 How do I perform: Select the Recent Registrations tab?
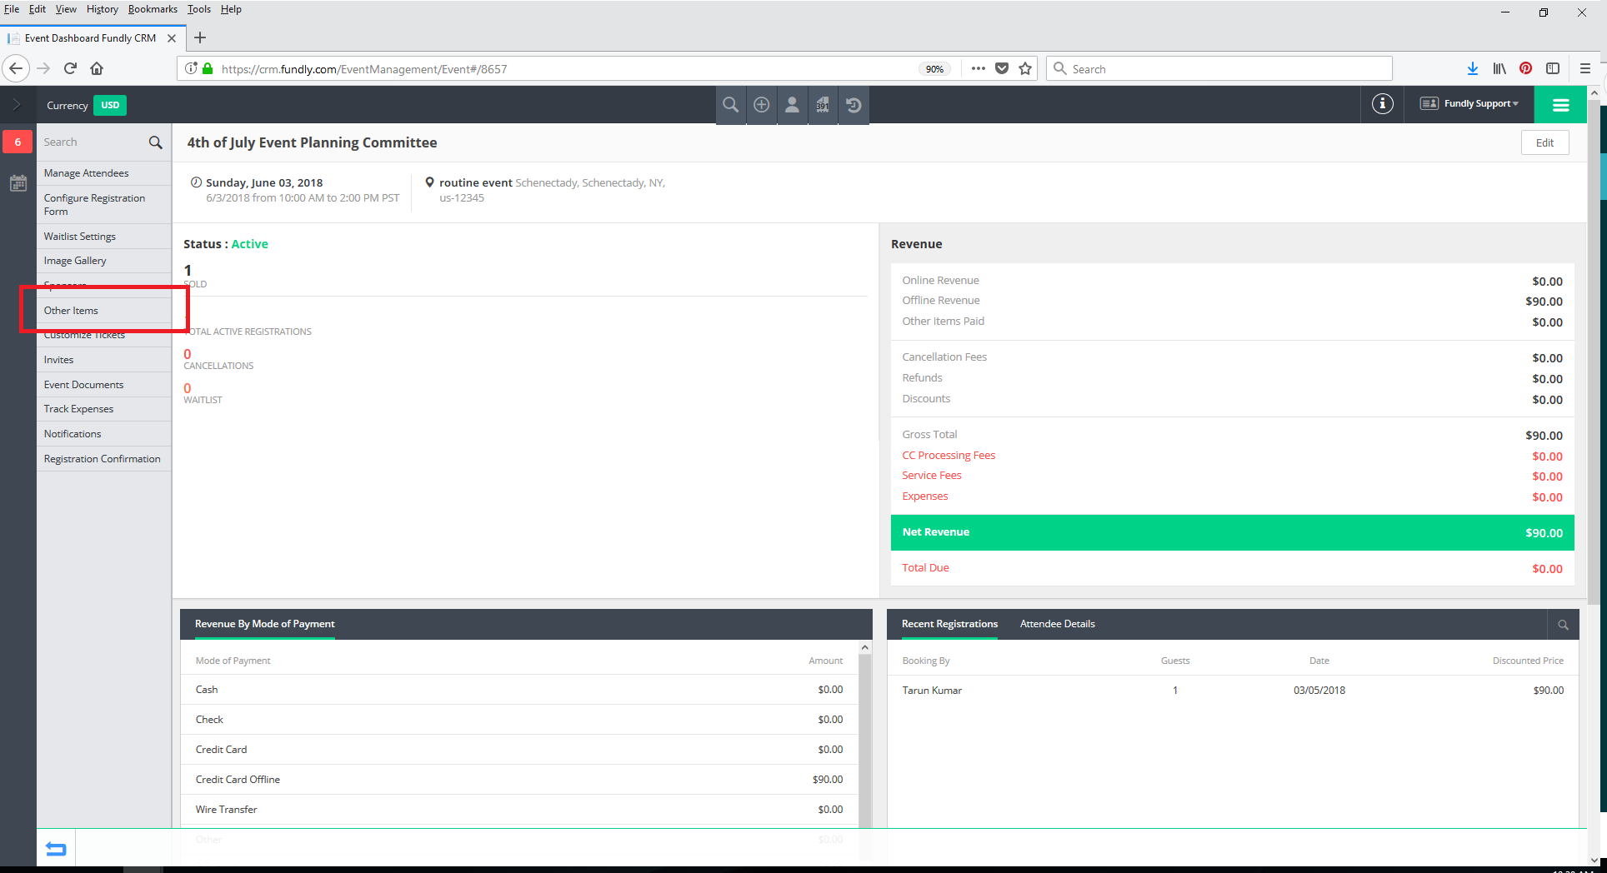pyautogui.click(x=949, y=624)
